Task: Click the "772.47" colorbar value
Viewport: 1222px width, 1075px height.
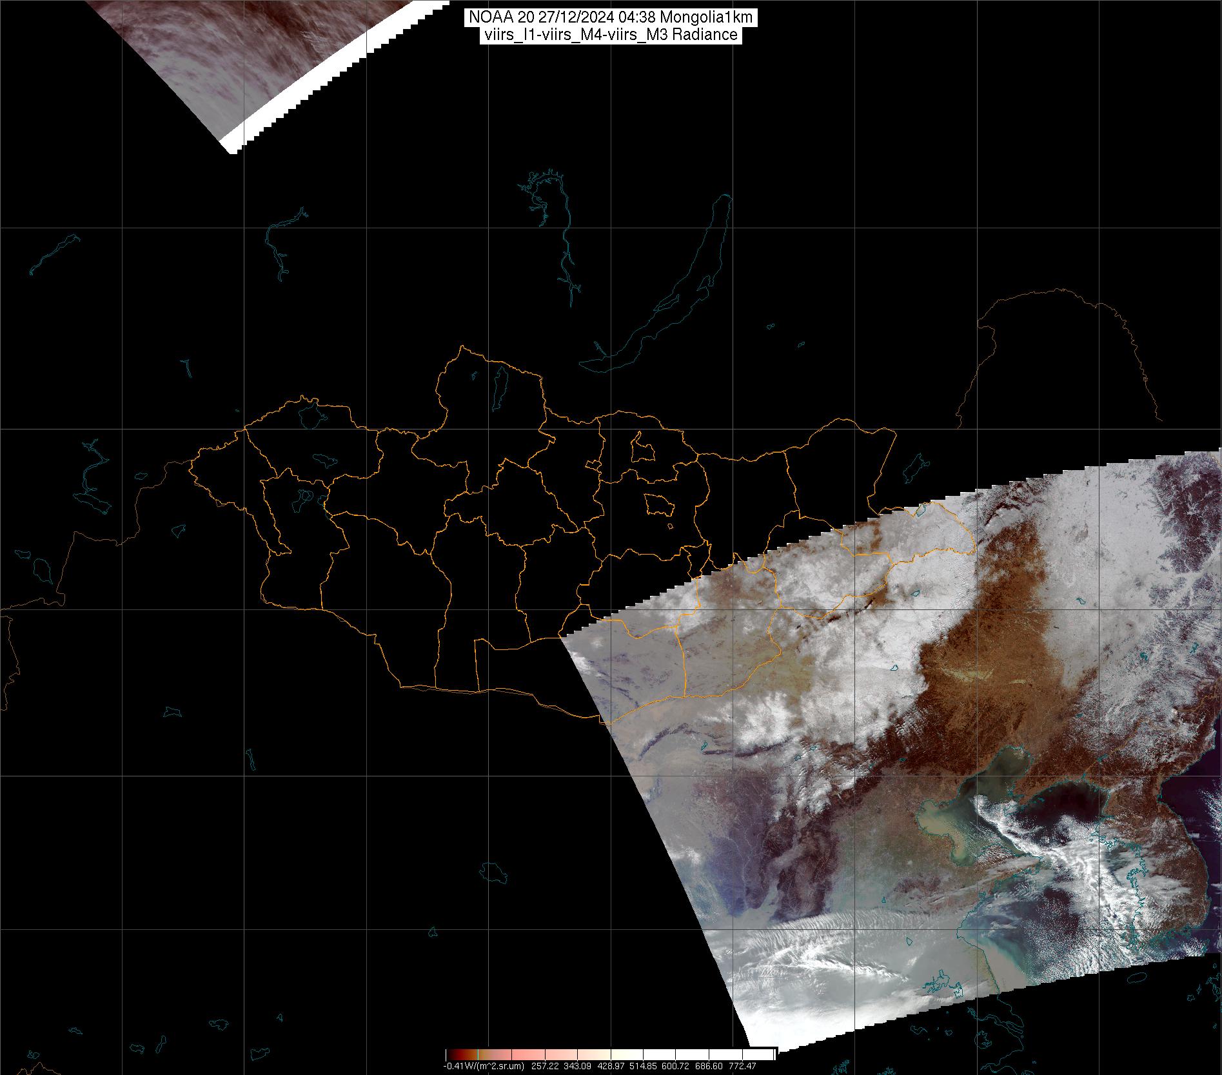Action: (742, 1066)
